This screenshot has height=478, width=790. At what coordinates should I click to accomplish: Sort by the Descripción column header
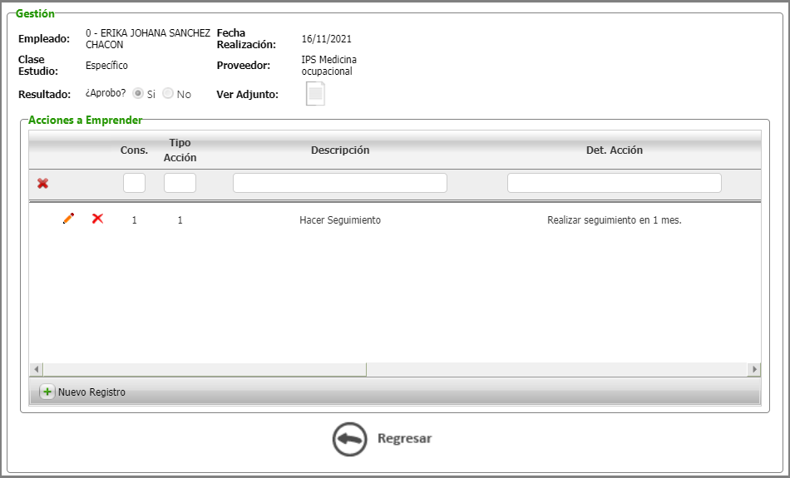click(340, 150)
